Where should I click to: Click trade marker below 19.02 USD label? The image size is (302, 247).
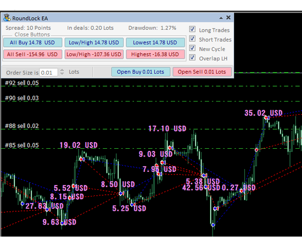tap(82, 159)
